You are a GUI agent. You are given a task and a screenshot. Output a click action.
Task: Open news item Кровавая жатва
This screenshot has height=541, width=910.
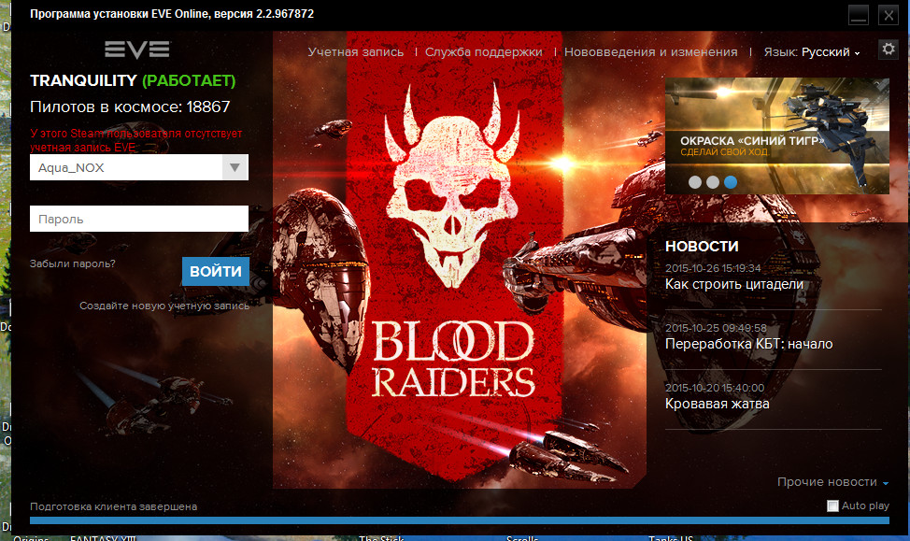(x=718, y=404)
